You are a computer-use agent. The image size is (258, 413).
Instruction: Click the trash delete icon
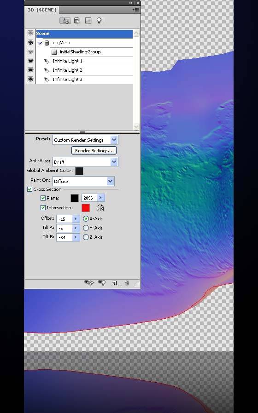coord(127,283)
